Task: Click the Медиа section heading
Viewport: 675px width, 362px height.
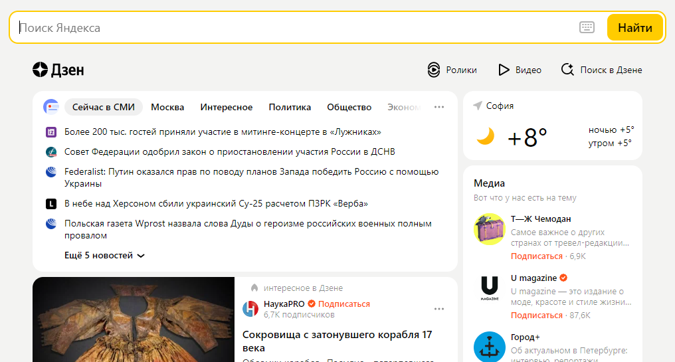Action: [489, 183]
